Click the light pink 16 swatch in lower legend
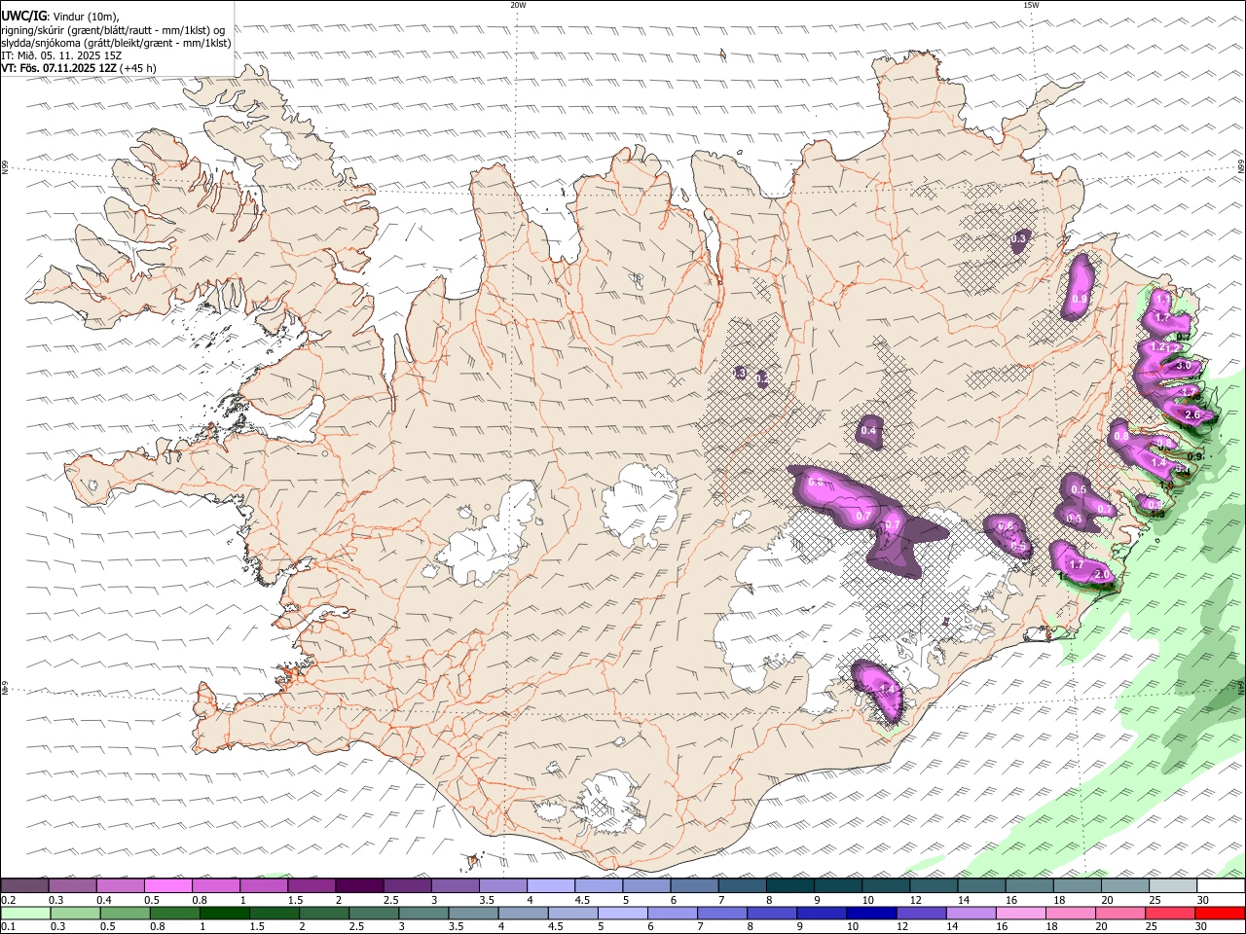The height and width of the screenshot is (934, 1246). (1021, 913)
